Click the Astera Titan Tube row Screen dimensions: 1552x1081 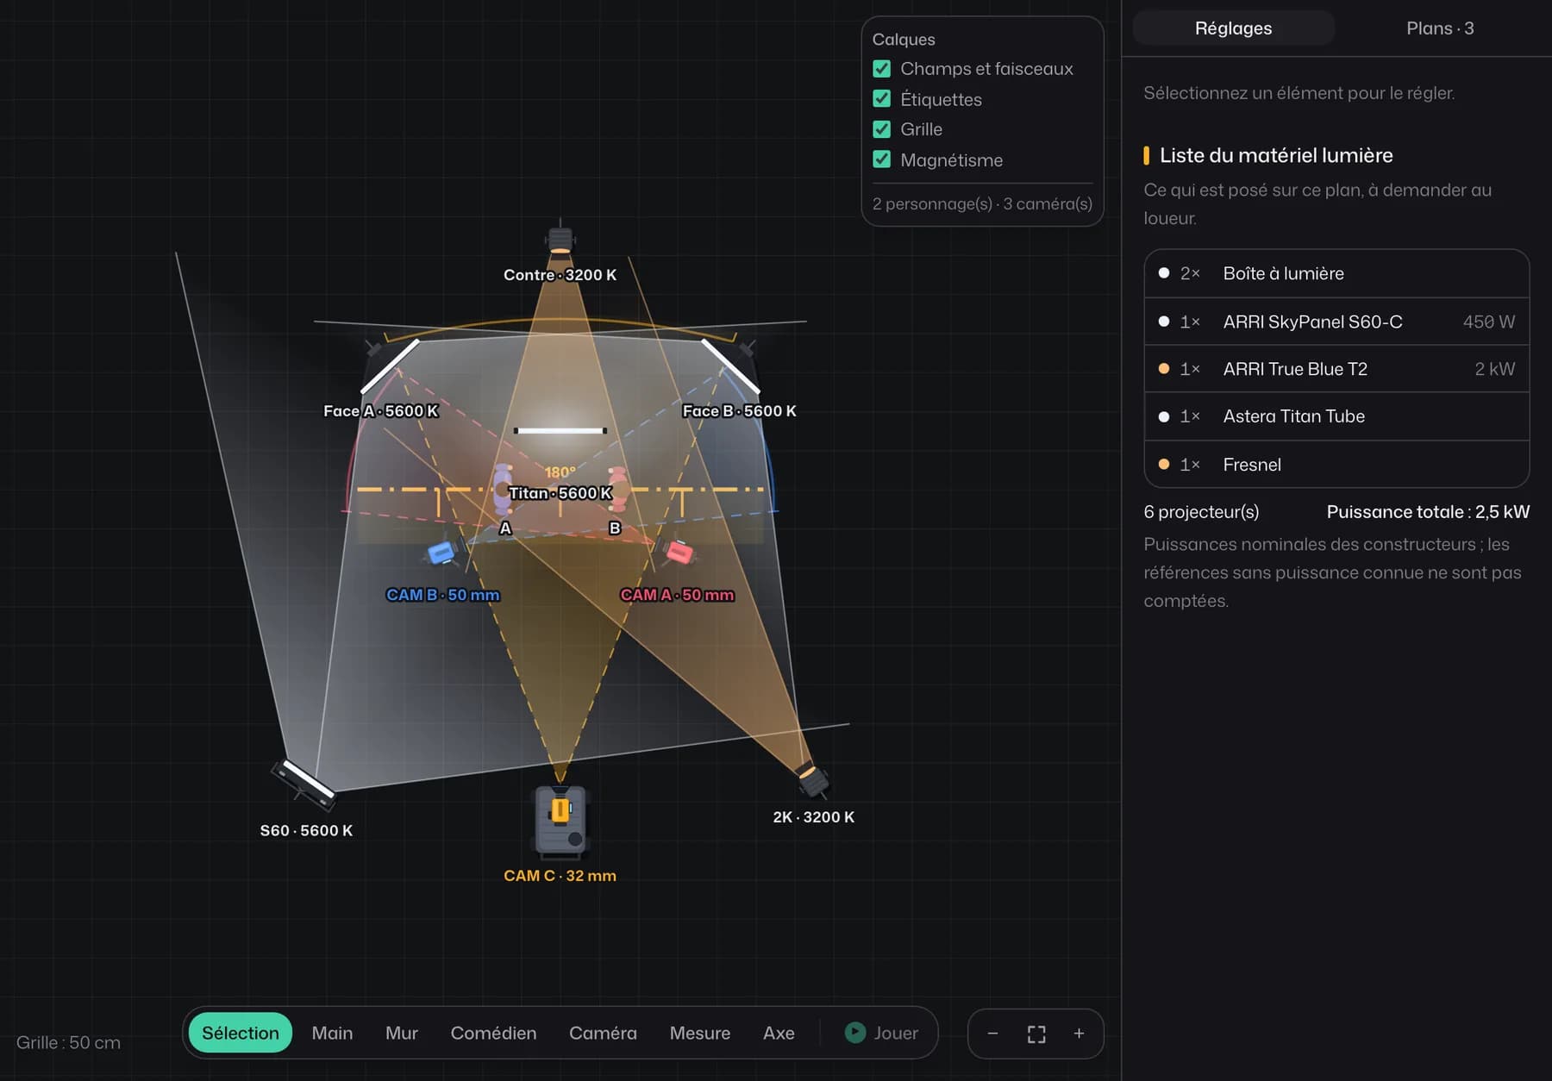point(1336,416)
